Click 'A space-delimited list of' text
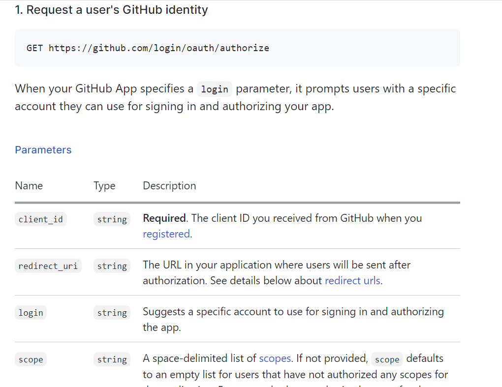This screenshot has height=387, width=502. (199, 358)
